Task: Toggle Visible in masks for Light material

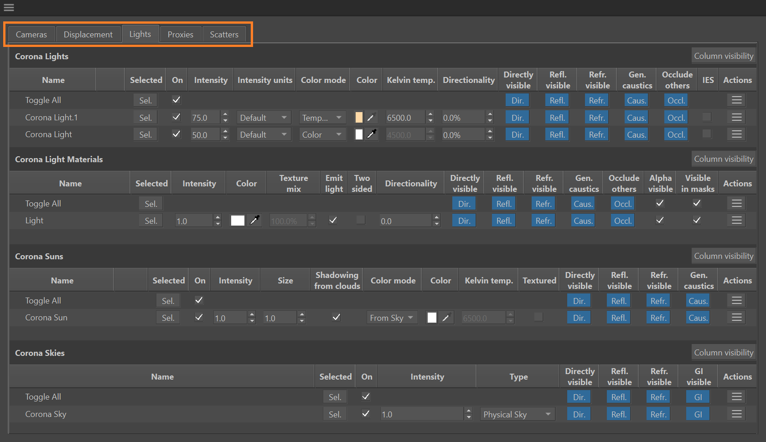Action: pos(697,220)
